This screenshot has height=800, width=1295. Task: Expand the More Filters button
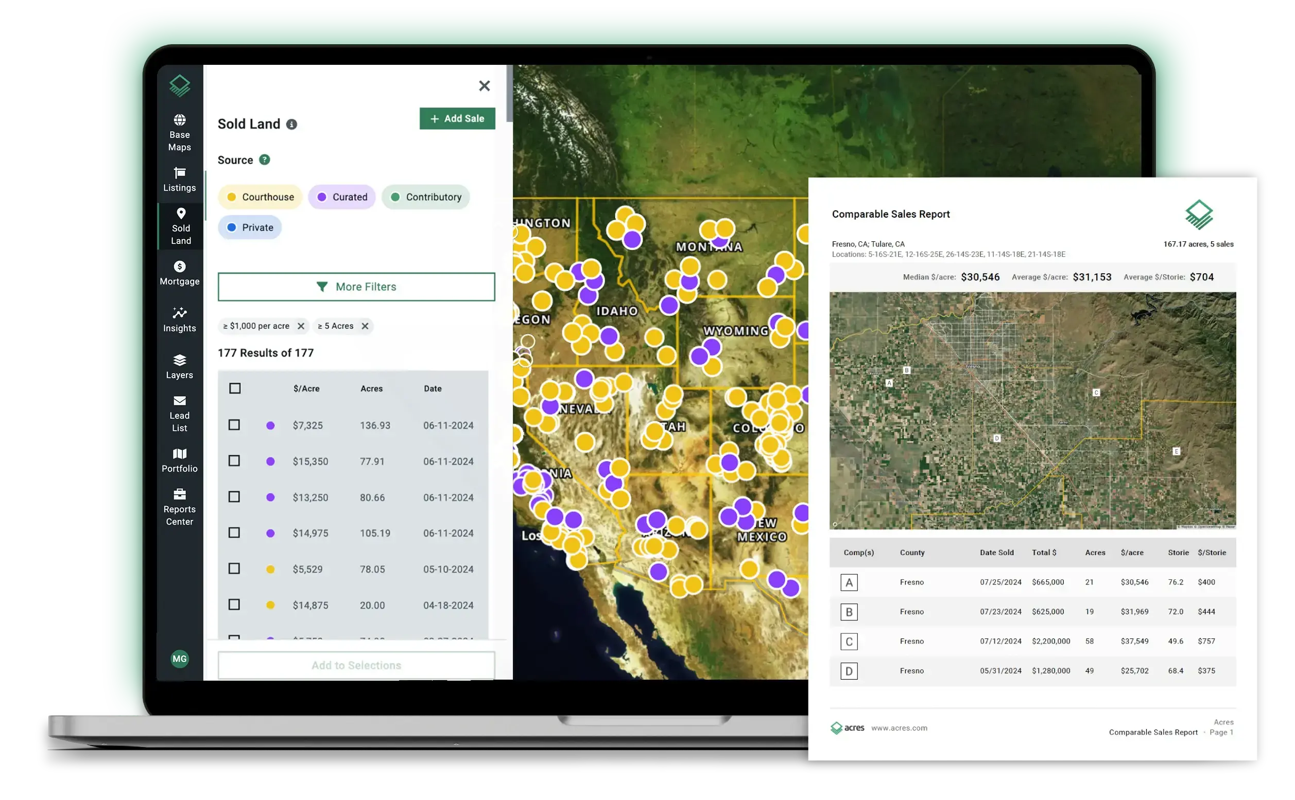coord(356,287)
